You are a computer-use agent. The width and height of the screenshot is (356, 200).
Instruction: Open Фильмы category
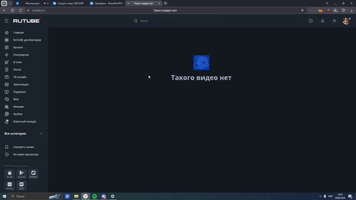click(x=18, y=107)
